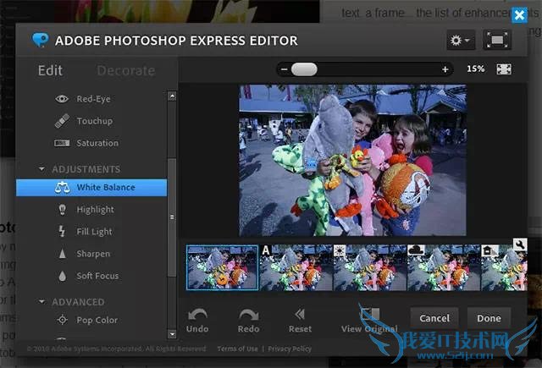The width and height of the screenshot is (542, 368).
Task: Collapse the ADVANCED section
Action: pyautogui.click(x=42, y=302)
